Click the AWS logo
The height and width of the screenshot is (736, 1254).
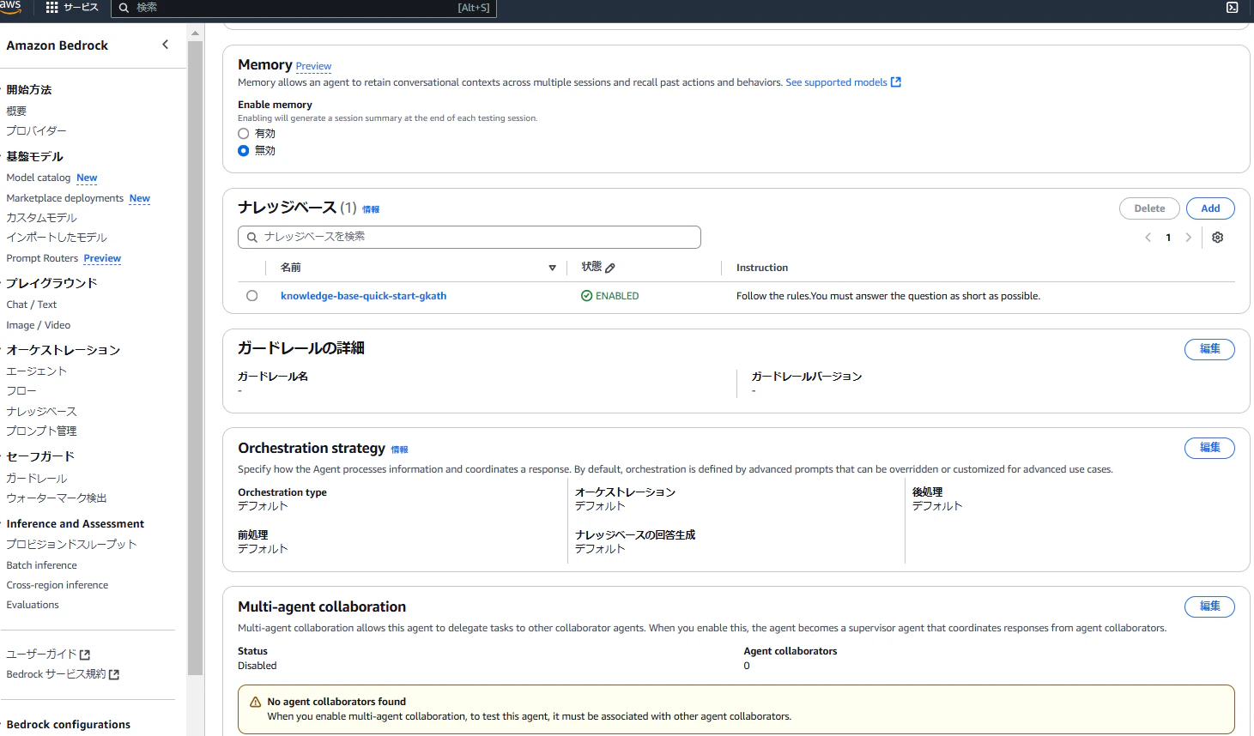point(10,6)
